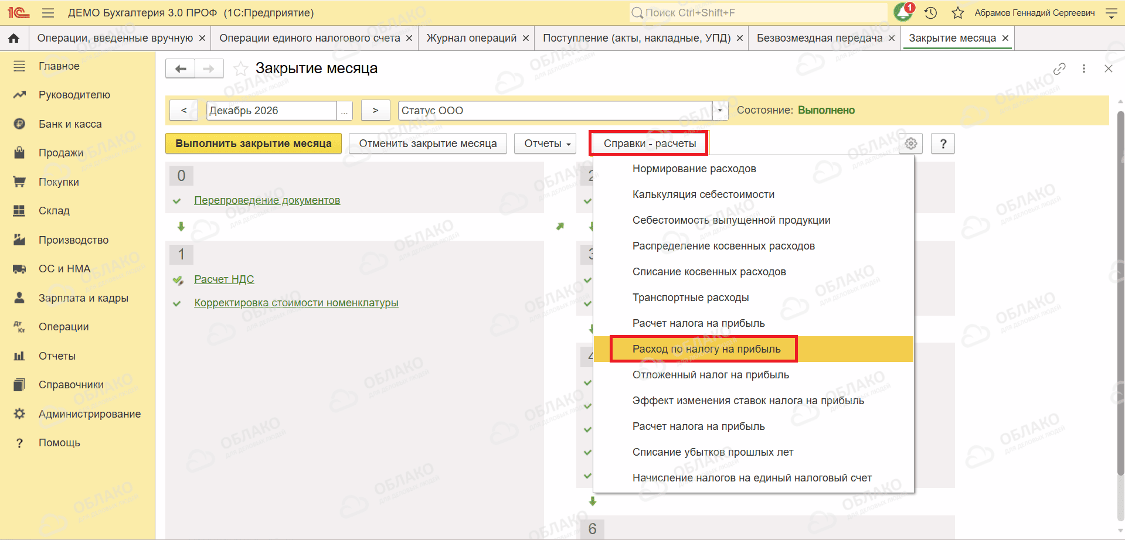The width and height of the screenshot is (1125, 540).
Task: Open the Банк и касса section
Action: click(x=70, y=124)
